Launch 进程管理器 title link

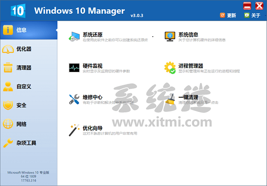pos(191,66)
